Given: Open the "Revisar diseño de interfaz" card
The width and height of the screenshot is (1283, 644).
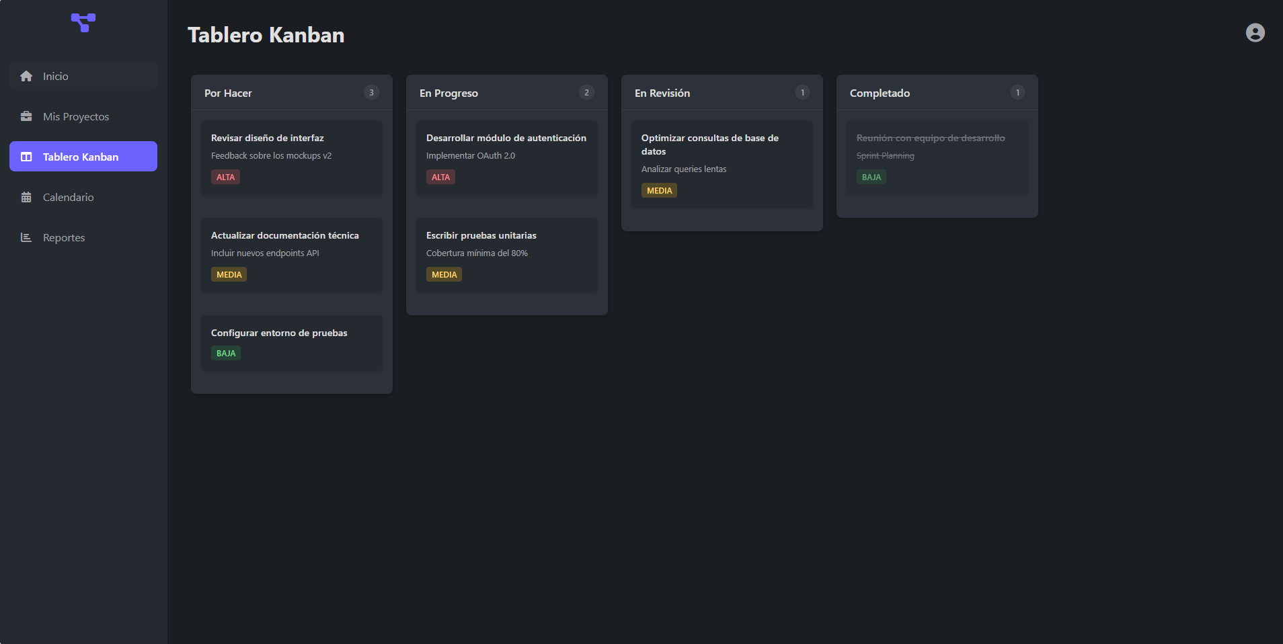Looking at the screenshot, I should point(292,157).
